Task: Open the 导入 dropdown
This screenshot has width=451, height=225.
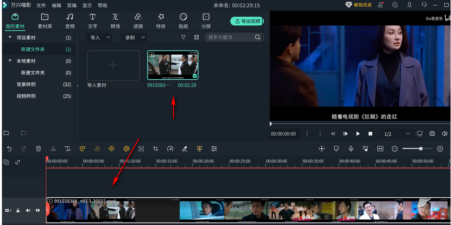Action: (x=99, y=37)
